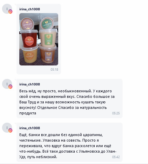Viewport: 148px width, 164px height.
Task: Open avatar of the photo message sender
Action: [7, 9]
